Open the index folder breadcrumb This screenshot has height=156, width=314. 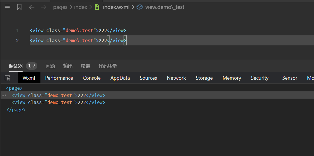click(81, 7)
